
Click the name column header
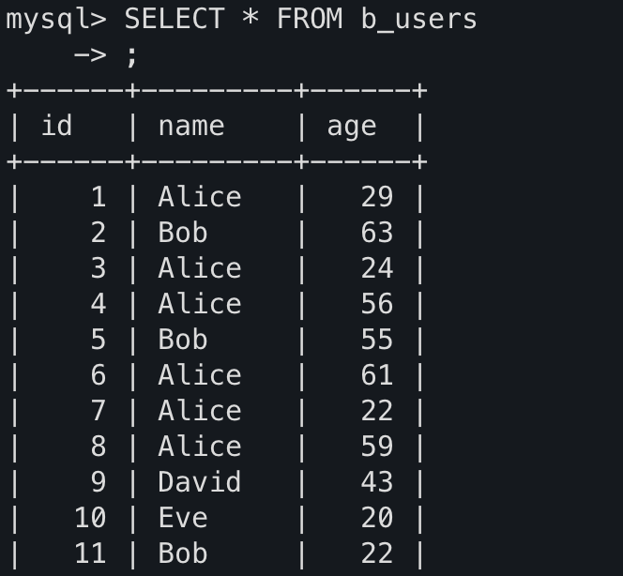coord(191,127)
